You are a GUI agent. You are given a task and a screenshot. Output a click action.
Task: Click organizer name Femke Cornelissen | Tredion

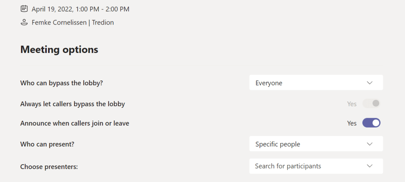[x=73, y=23]
